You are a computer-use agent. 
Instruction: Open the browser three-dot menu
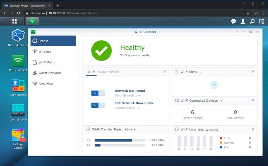tap(263, 13)
